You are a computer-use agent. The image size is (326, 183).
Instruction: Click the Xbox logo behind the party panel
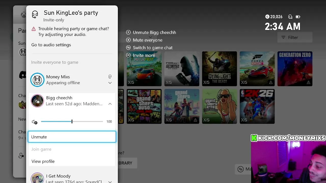(x=23, y=15)
